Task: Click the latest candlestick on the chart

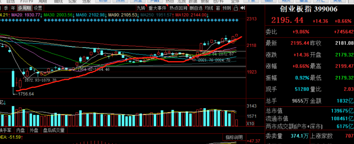Action: [x=236, y=35]
